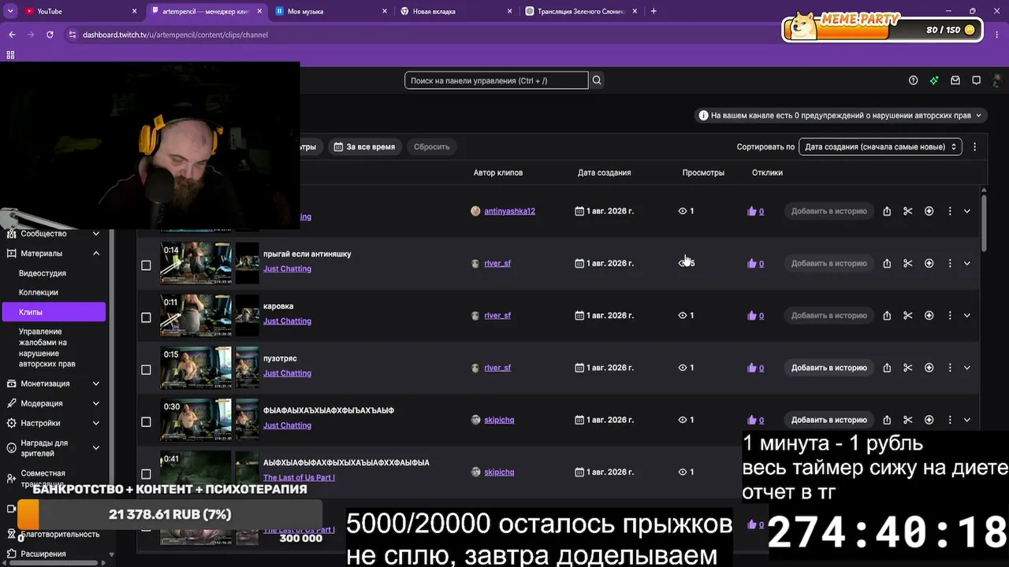Reload the current browser page
This screenshot has height=567, width=1009.
pyautogui.click(x=50, y=35)
